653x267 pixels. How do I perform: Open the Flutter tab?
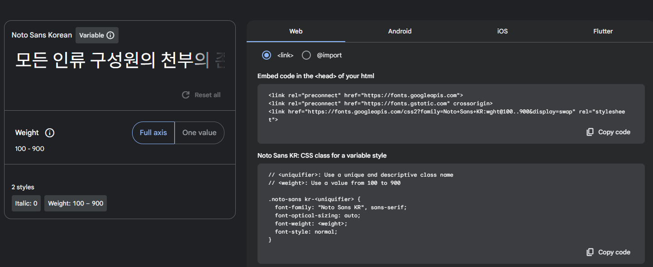tap(603, 31)
